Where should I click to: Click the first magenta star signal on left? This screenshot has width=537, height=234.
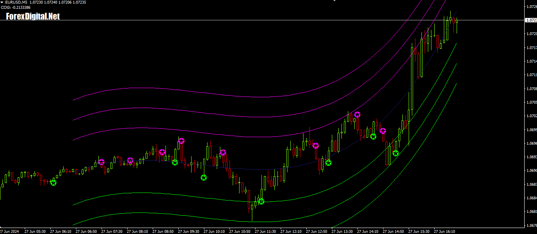[101, 162]
